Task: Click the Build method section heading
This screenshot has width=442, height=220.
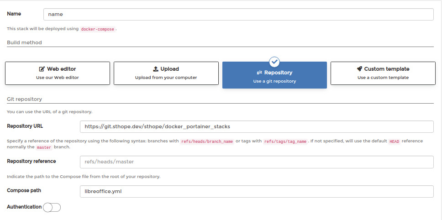Action: (24, 42)
